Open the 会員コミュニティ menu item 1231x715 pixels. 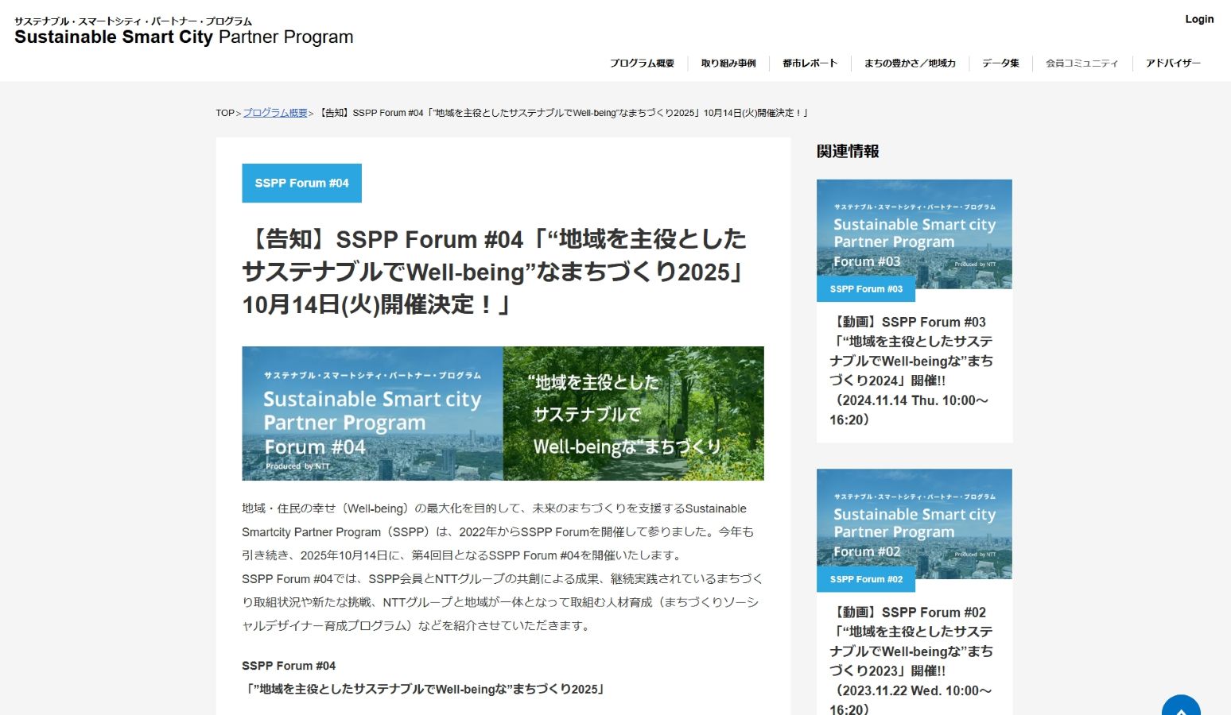1081,64
